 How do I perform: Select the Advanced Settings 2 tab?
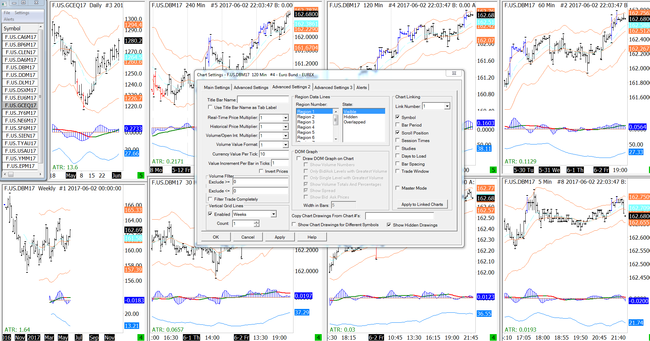click(291, 87)
